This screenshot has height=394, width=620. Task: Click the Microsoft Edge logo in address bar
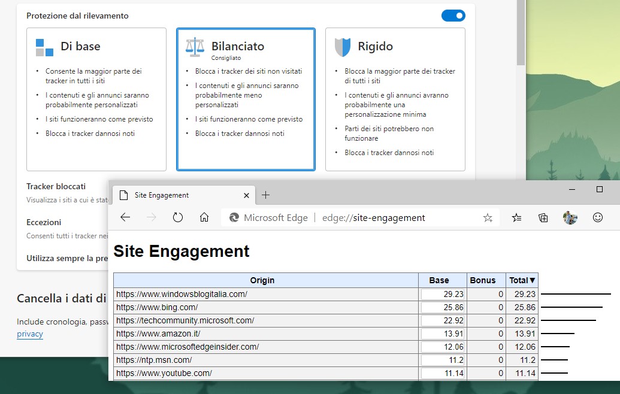click(234, 217)
